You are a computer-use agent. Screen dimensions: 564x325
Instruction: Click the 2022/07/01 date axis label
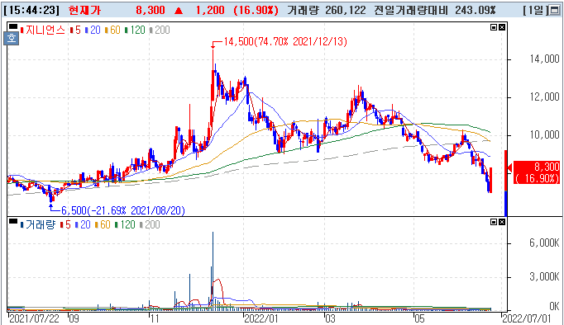click(x=527, y=318)
